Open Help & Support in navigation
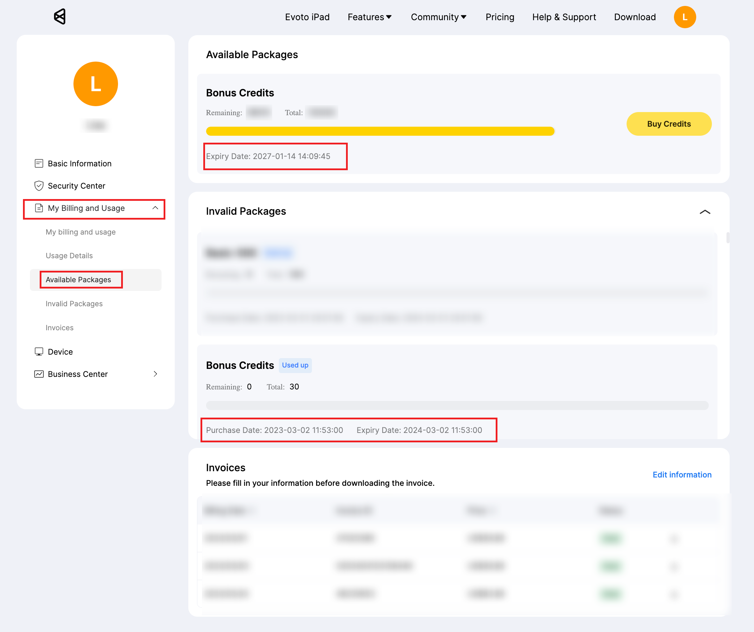The width and height of the screenshot is (754, 632). pos(564,17)
